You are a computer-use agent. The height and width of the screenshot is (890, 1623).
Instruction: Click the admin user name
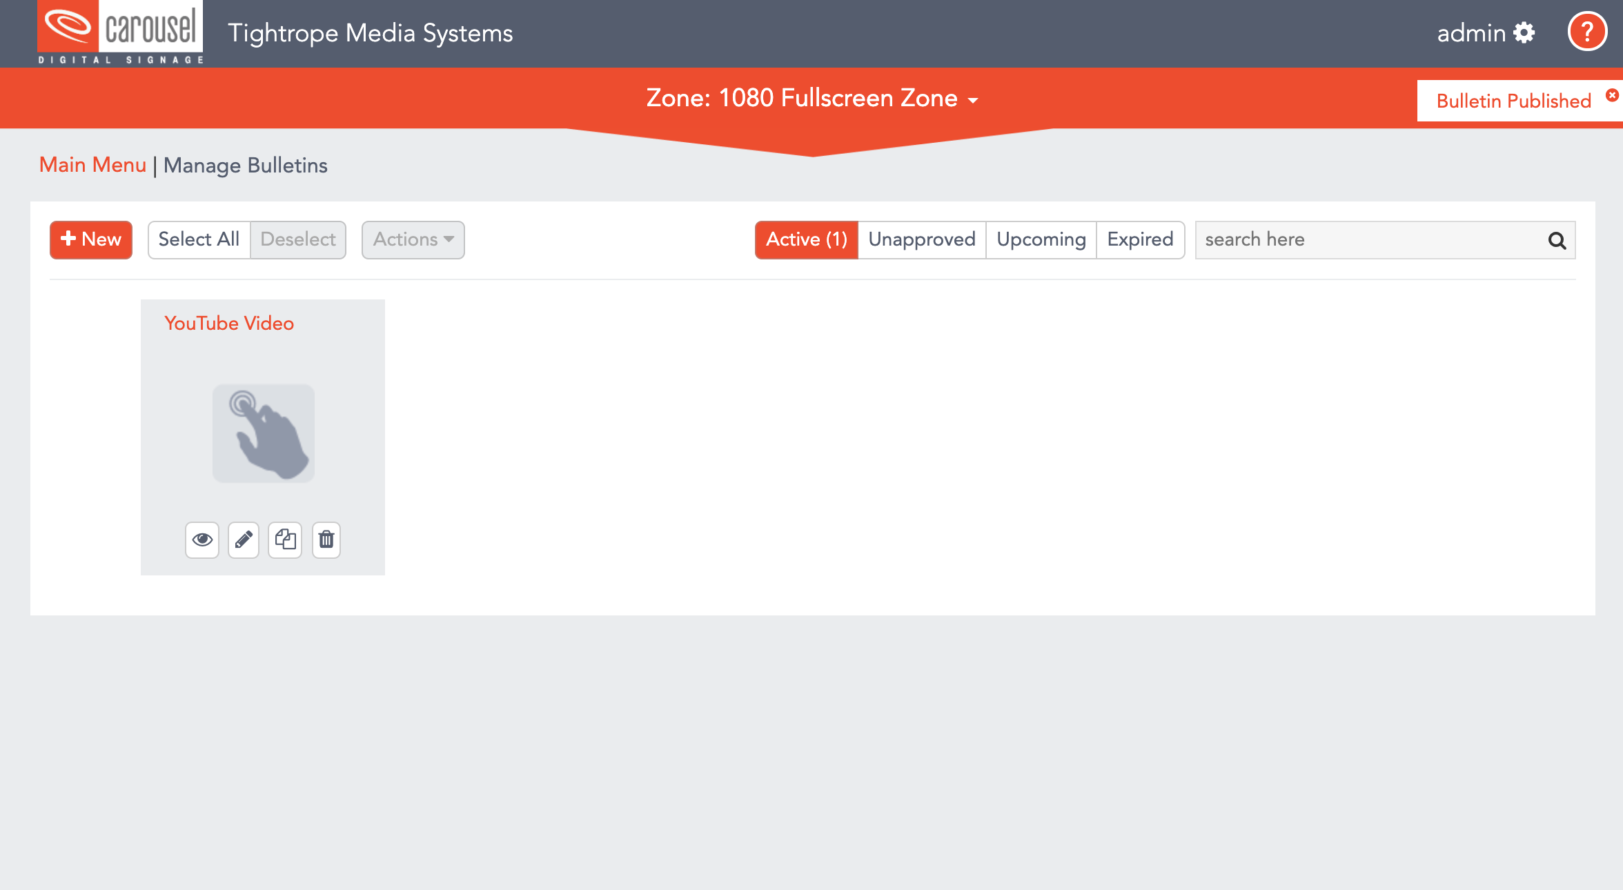[1471, 32]
